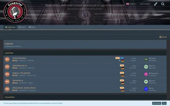
Task: Click the orange Cue label in Techno Club row
Action: click(x=117, y=58)
